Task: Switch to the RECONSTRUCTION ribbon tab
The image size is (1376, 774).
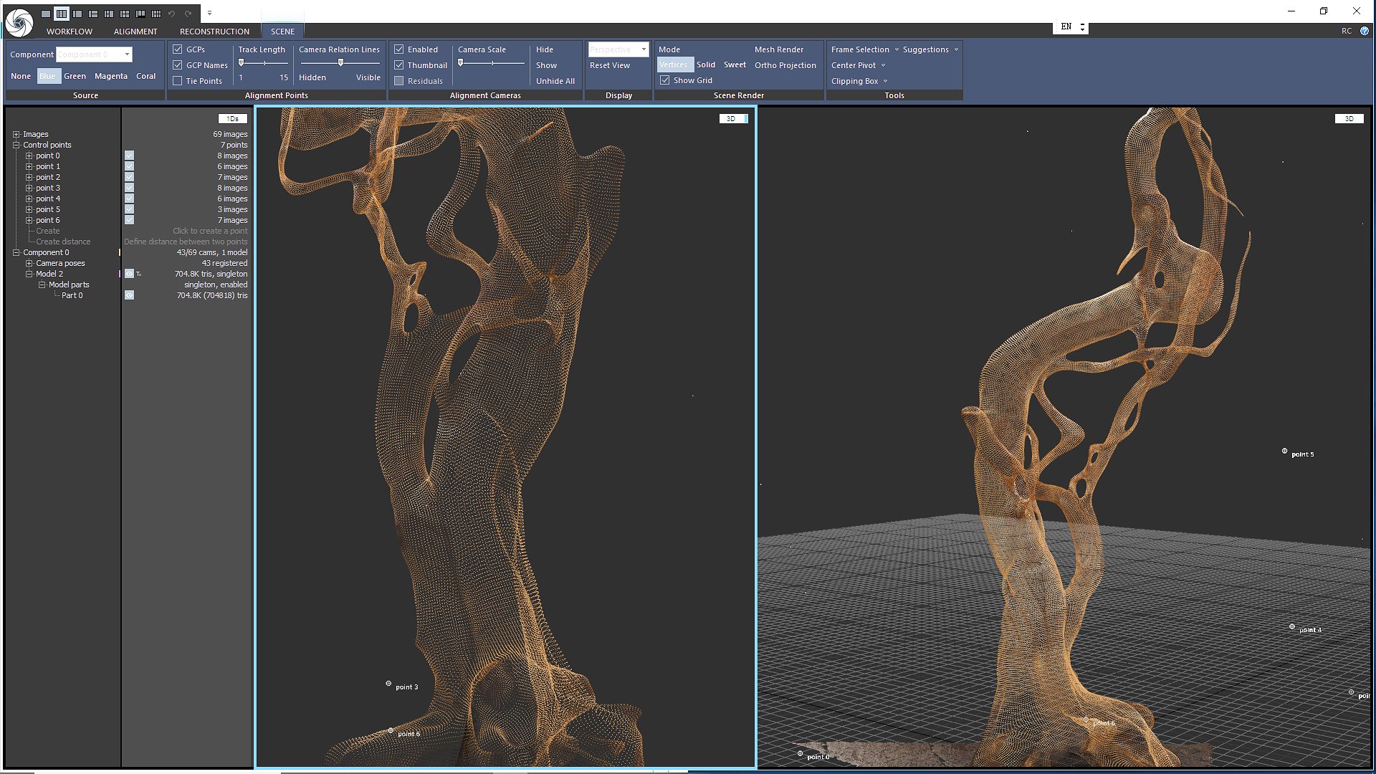Action: pyautogui.click(x=214, y=32)
